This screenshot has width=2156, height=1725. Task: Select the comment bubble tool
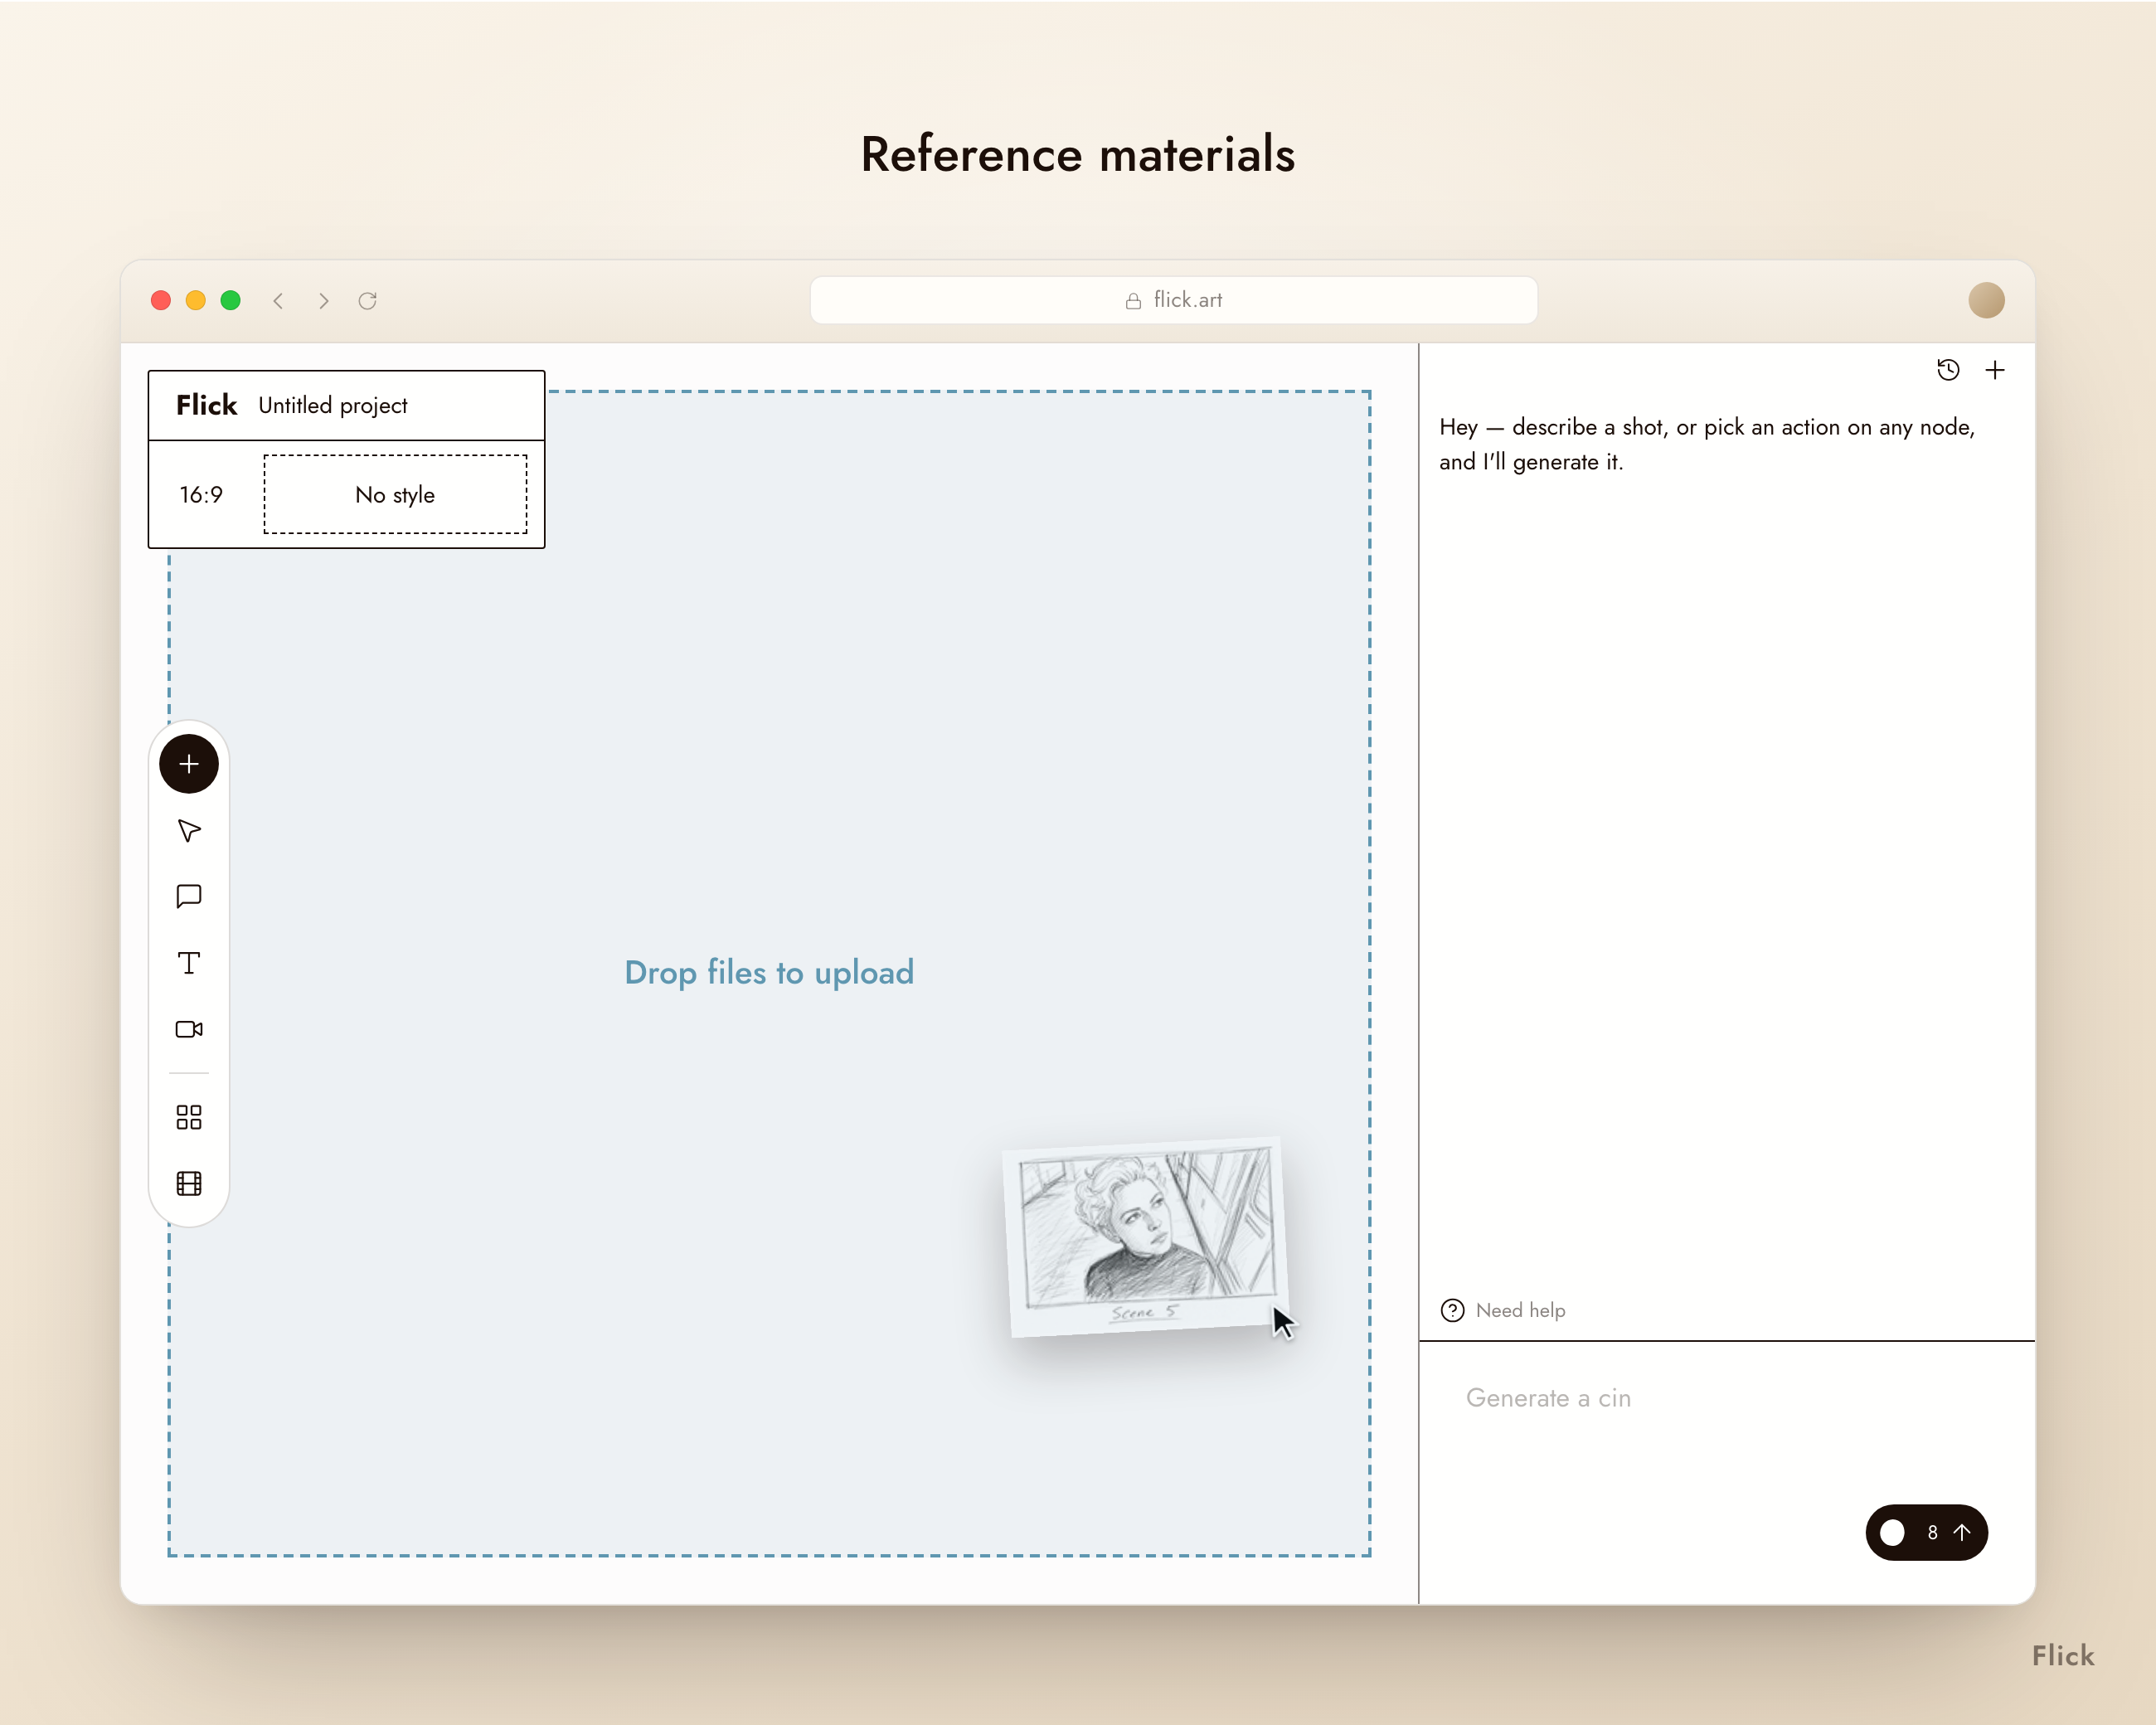point(189,896)
